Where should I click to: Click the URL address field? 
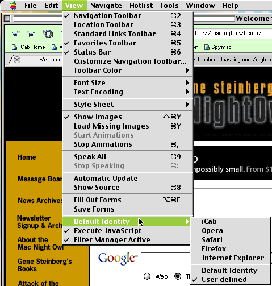(x=232, y=34)
